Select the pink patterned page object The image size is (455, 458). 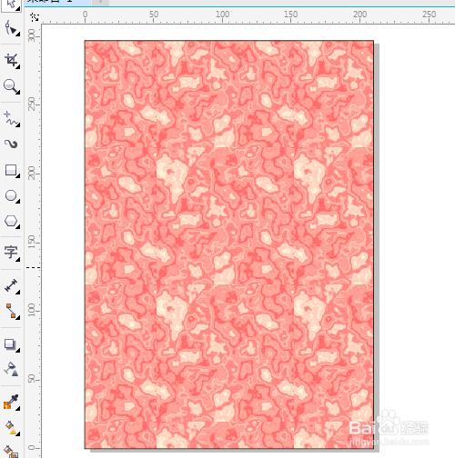pos(229,244)
